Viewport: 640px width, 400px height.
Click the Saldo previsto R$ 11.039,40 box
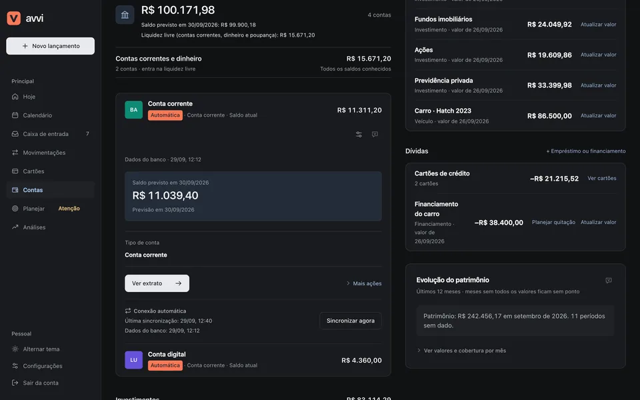tap(253, 196)
